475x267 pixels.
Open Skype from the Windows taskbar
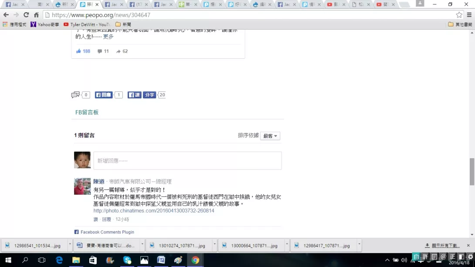127,260
